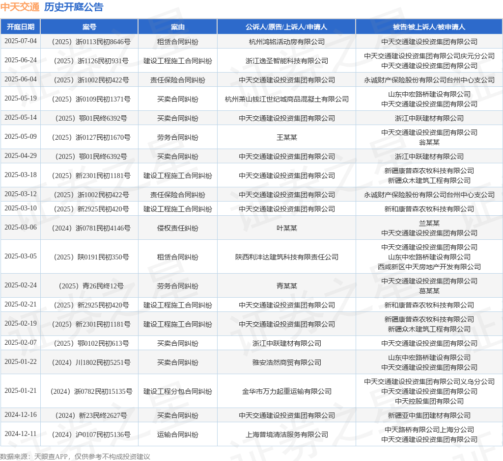Image resolution: width=503 pixels, height=461 pixels.
Task: Click date 2025-01-22
Action: click(x=21, y=361)
